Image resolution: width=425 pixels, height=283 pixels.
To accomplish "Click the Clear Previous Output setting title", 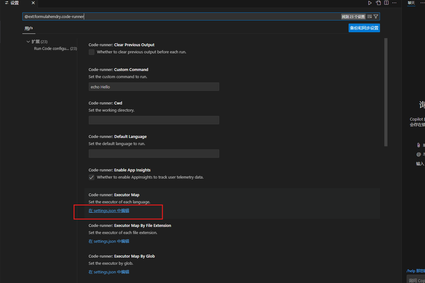I will click(x=121, y=45).
